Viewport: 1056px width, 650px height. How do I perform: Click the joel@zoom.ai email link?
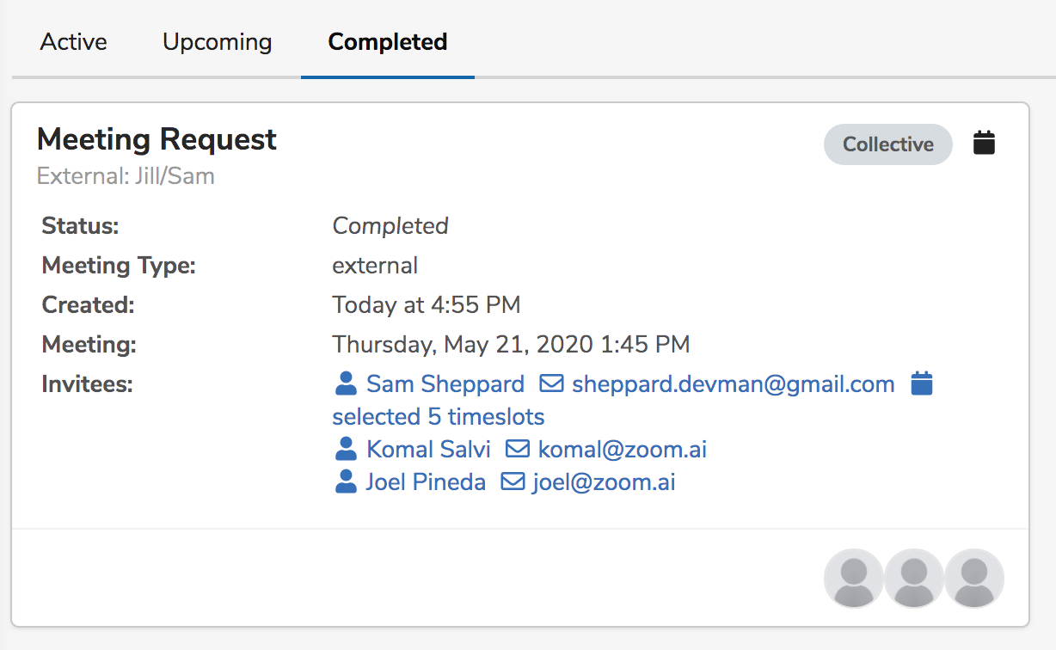click(x=604, y=481)
